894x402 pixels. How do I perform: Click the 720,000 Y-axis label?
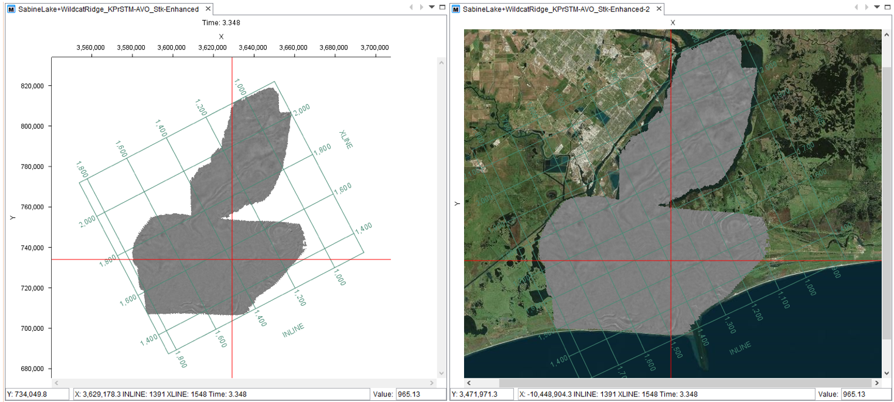click(32, 288)
